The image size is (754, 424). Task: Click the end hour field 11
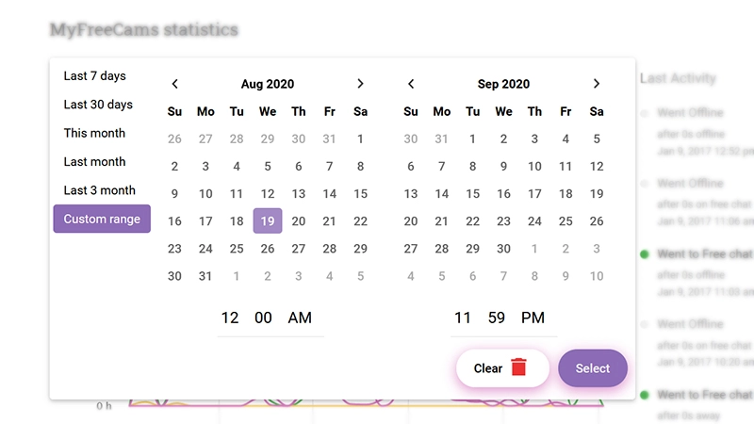click(x=463, y=318)
